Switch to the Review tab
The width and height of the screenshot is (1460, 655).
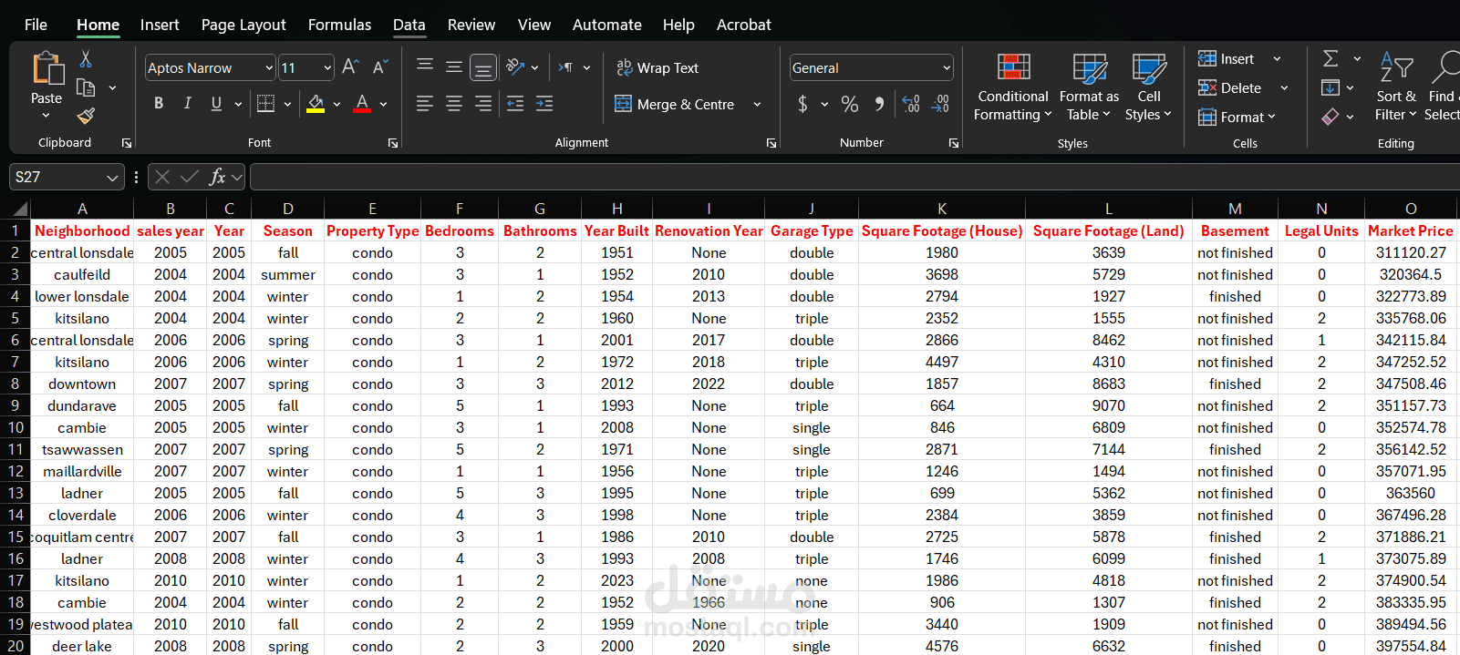coord(471,25)
